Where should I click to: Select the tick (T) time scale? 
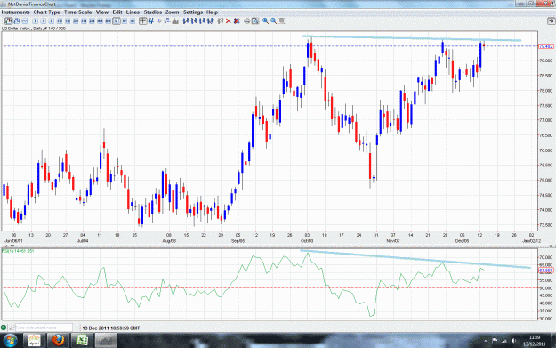35,21
